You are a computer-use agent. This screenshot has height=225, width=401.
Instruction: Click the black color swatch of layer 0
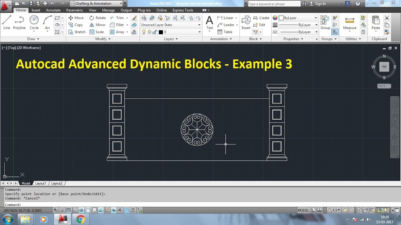pos(161,32)
